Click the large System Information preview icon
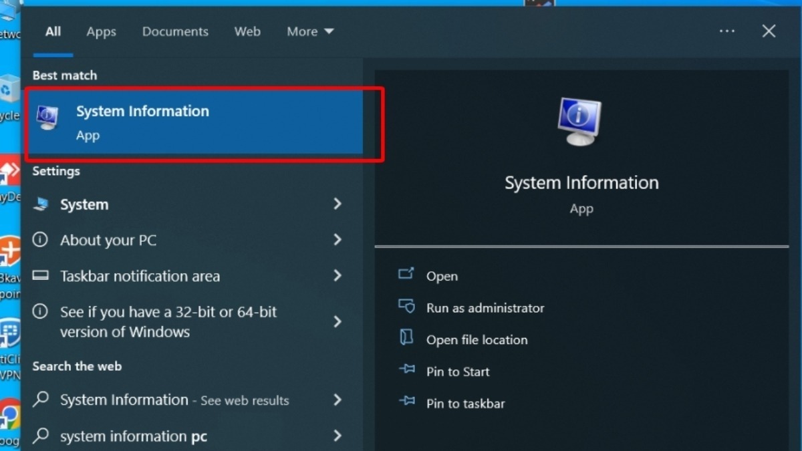Image resolution: width=802 pixels, height=451 pixels. point(579,122)
